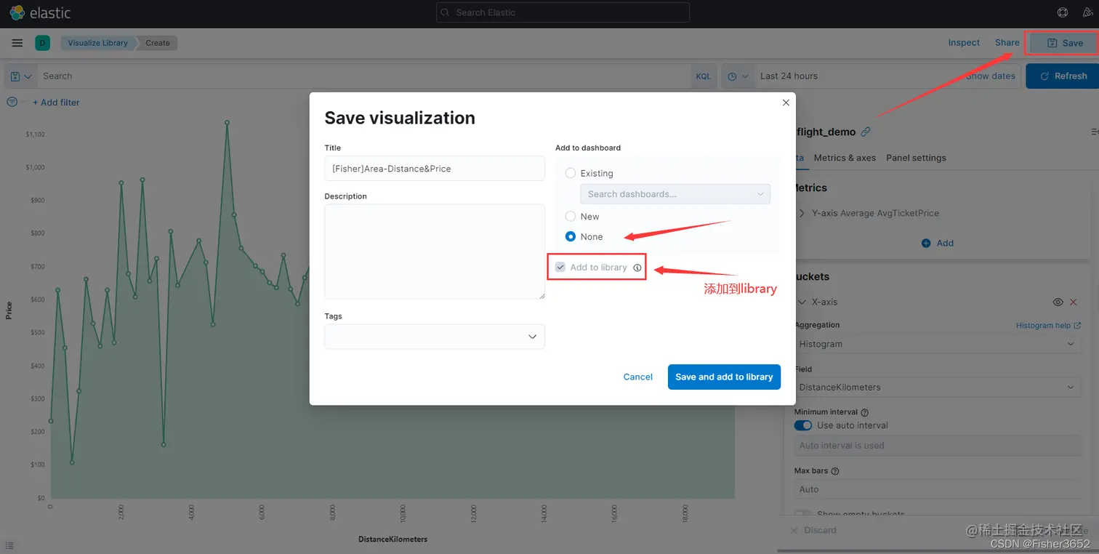Click the Save button in top bar

[x=1065, y=43]
